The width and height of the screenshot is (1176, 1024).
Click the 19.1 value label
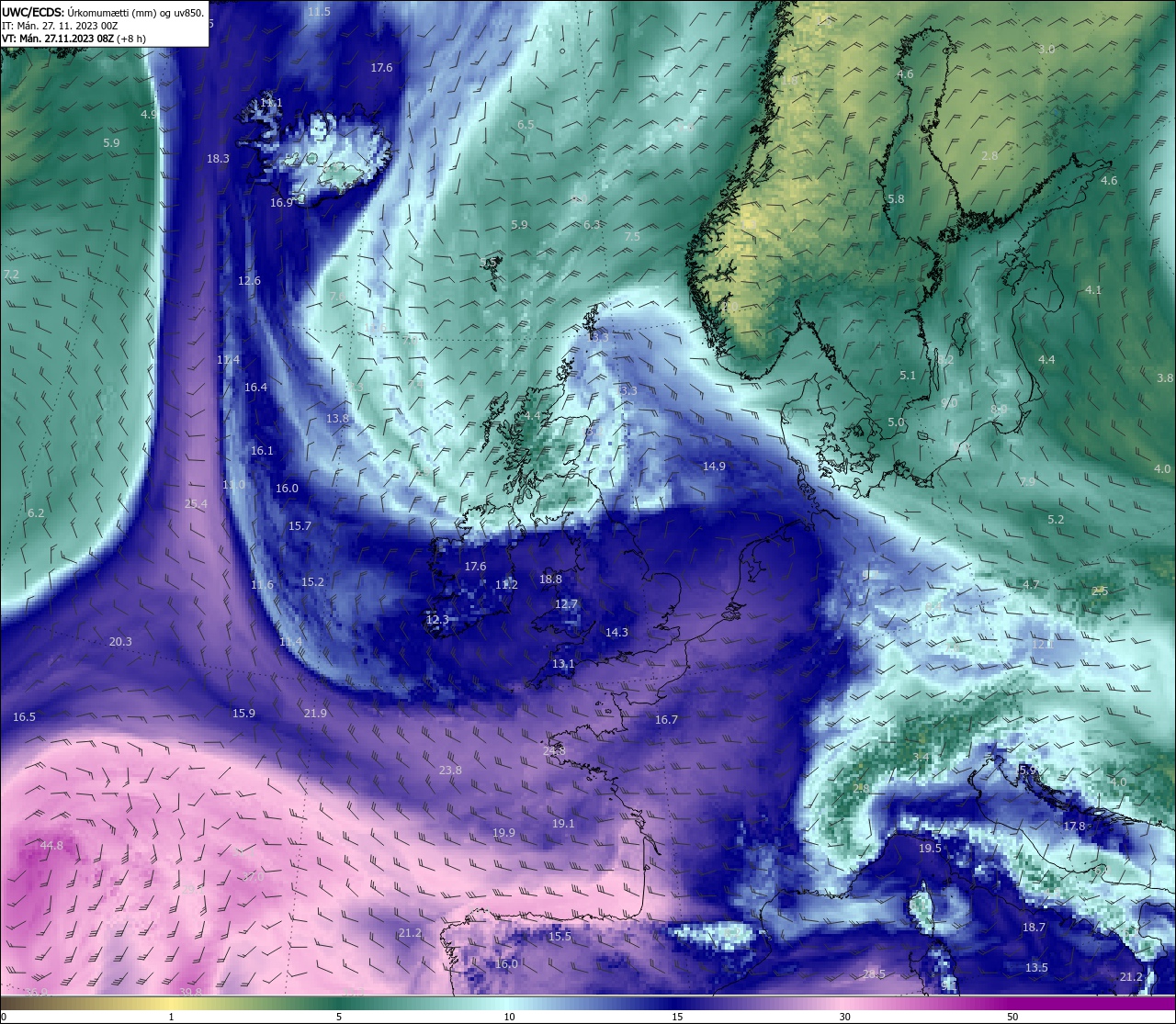click(563, 824)
